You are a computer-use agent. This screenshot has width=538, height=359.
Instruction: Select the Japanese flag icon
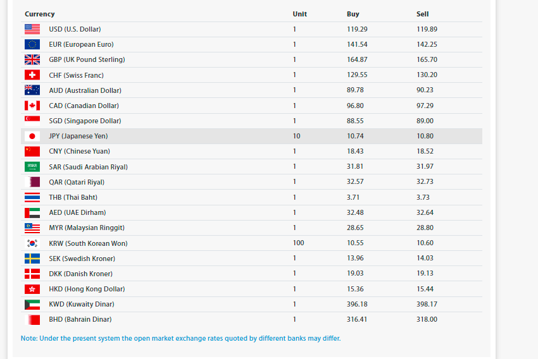click(32, 137)
